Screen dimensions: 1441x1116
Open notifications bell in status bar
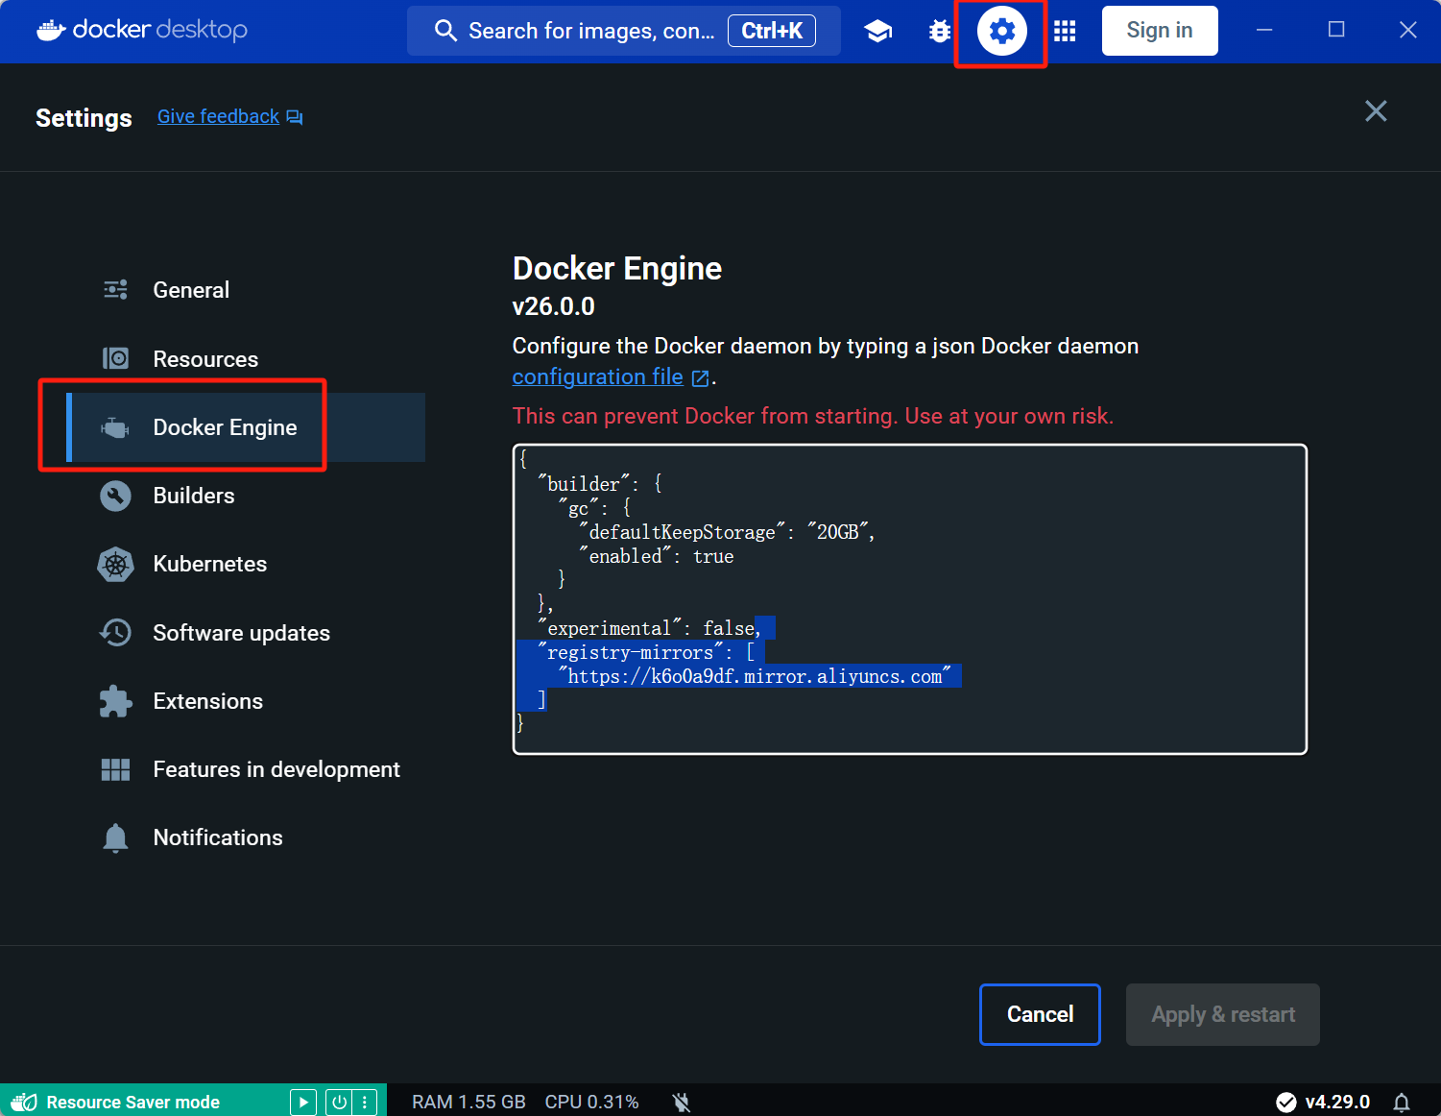(x=1402, y=1103)
